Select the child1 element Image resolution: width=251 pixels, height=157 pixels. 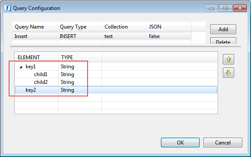click(x=41, y=74)
